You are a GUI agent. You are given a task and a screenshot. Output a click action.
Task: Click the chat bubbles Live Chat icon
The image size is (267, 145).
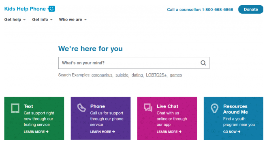click(x=148, y=108)
